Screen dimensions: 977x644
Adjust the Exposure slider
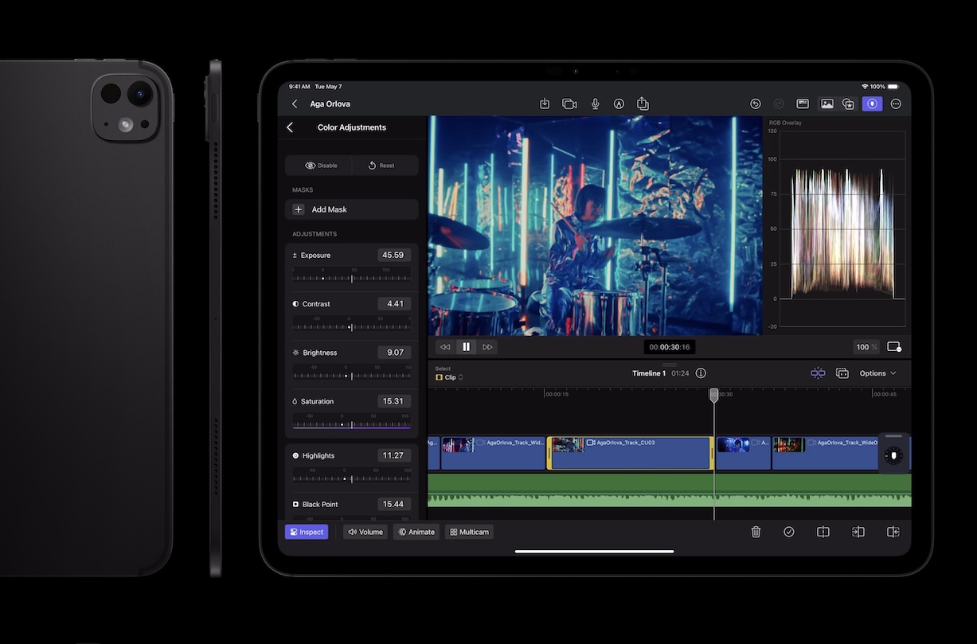[351, 277]
